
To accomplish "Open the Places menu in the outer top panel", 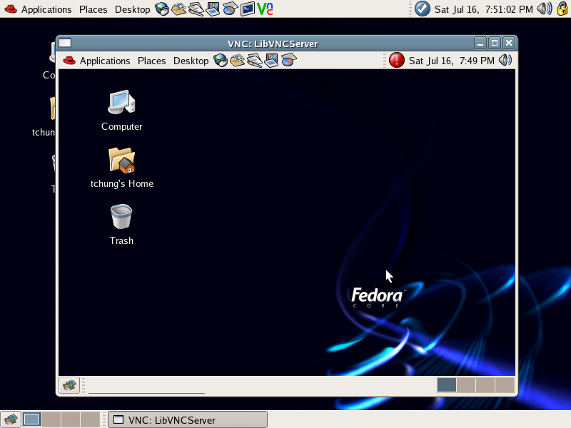I will 94,9.
